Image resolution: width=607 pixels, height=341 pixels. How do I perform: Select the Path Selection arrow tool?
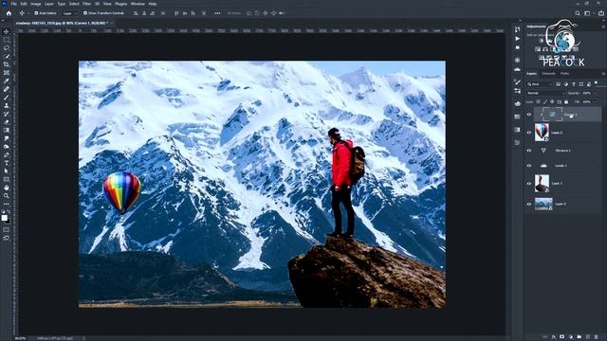(x=7, y=170)
